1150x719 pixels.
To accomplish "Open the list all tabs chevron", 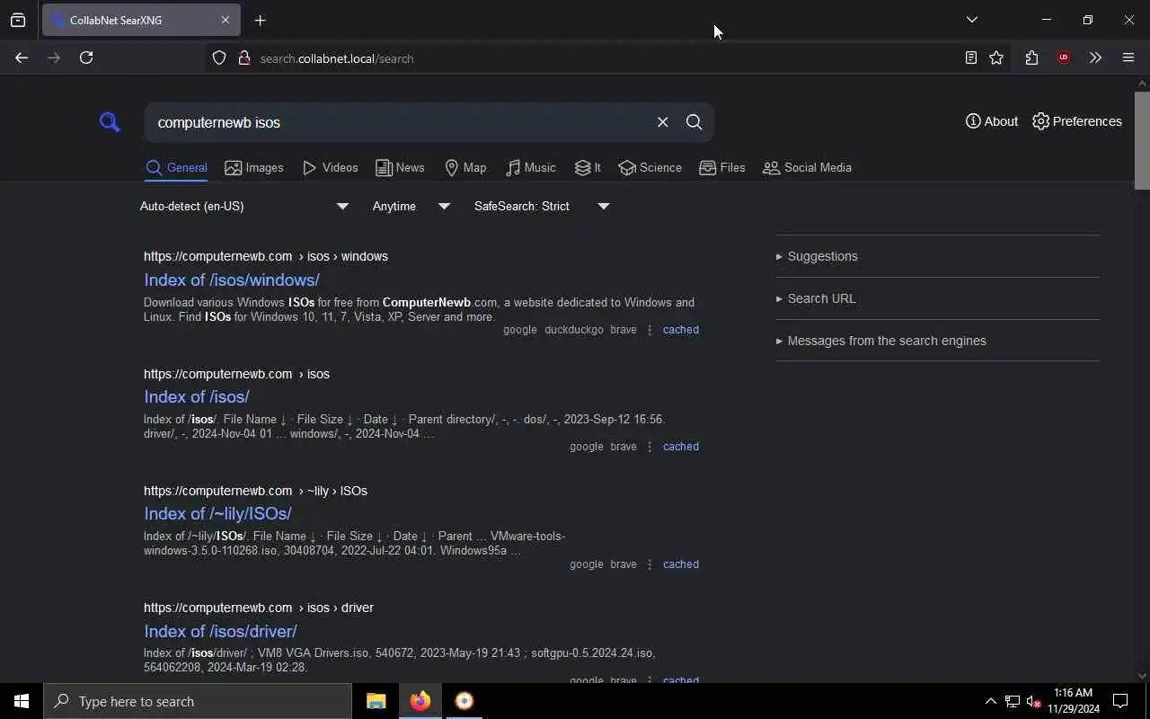I will click(x=971, y=20).
